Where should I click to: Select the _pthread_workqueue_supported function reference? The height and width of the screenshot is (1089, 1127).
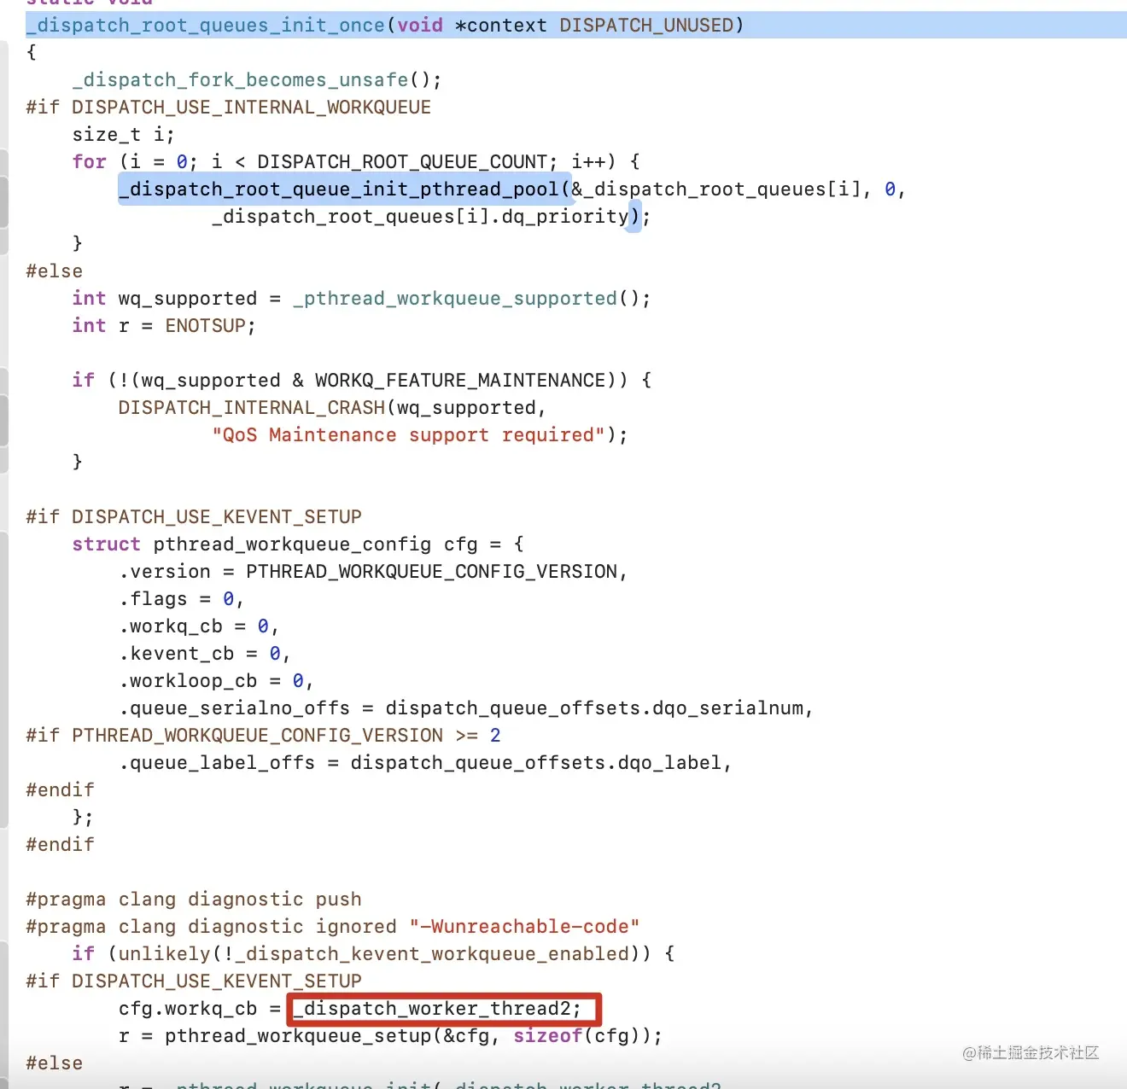click(456, 298)
